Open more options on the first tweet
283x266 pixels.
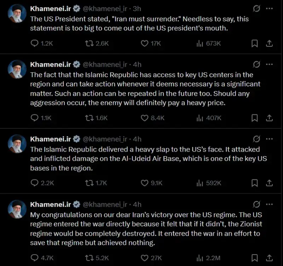click(x=269, y=8)
